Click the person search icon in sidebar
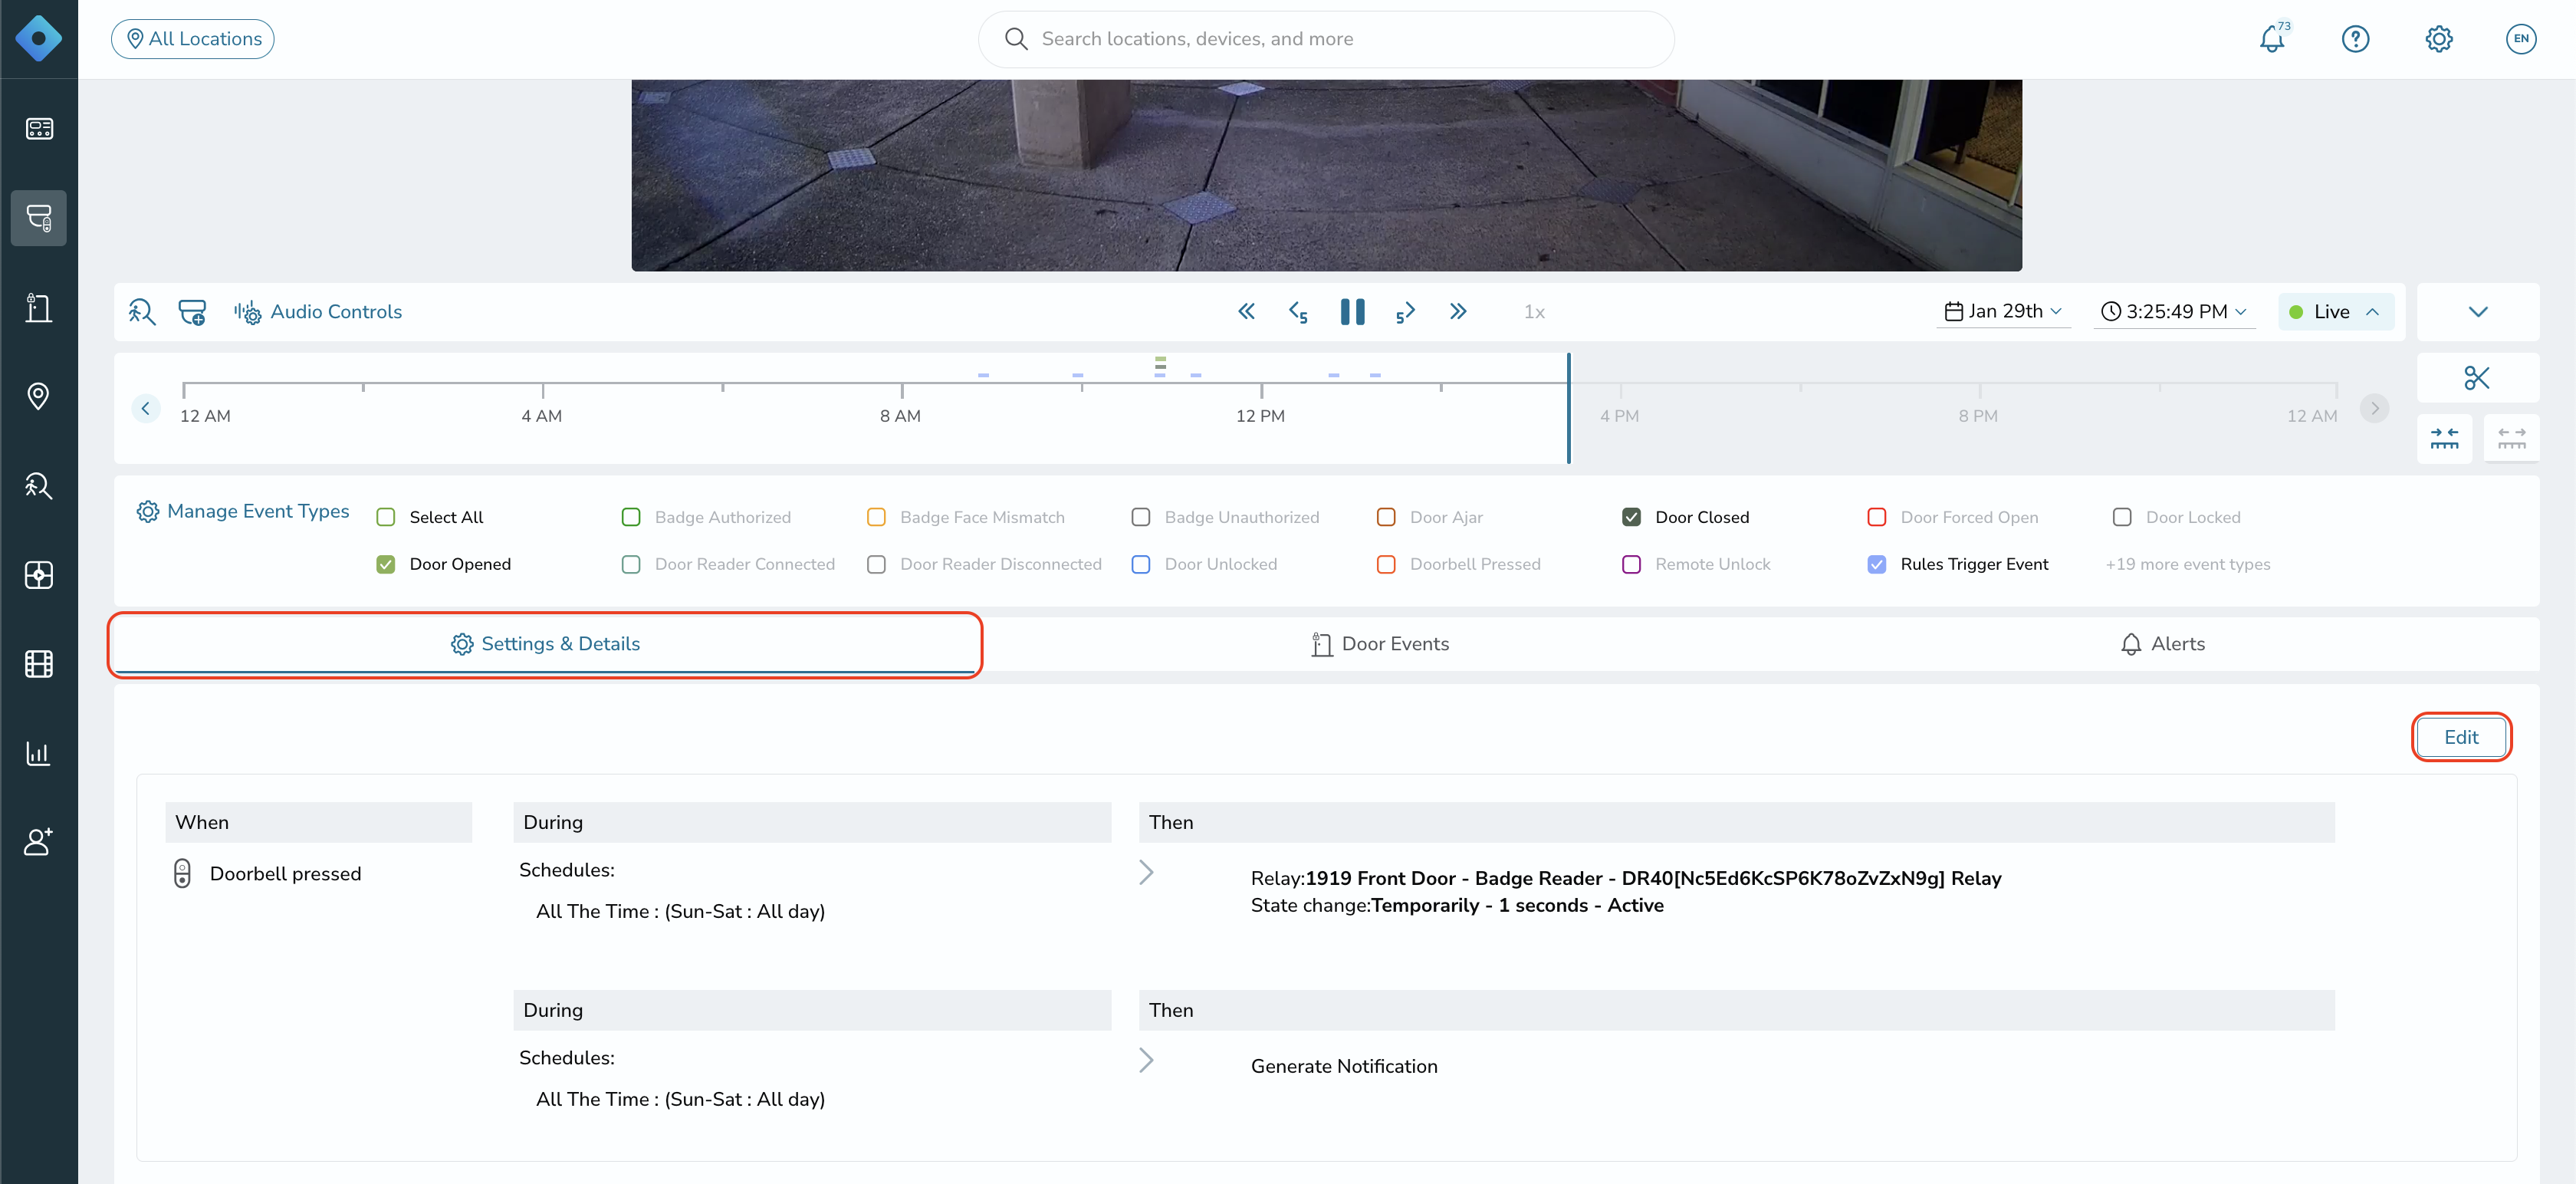2576x1184 pixels. [39, 486]
